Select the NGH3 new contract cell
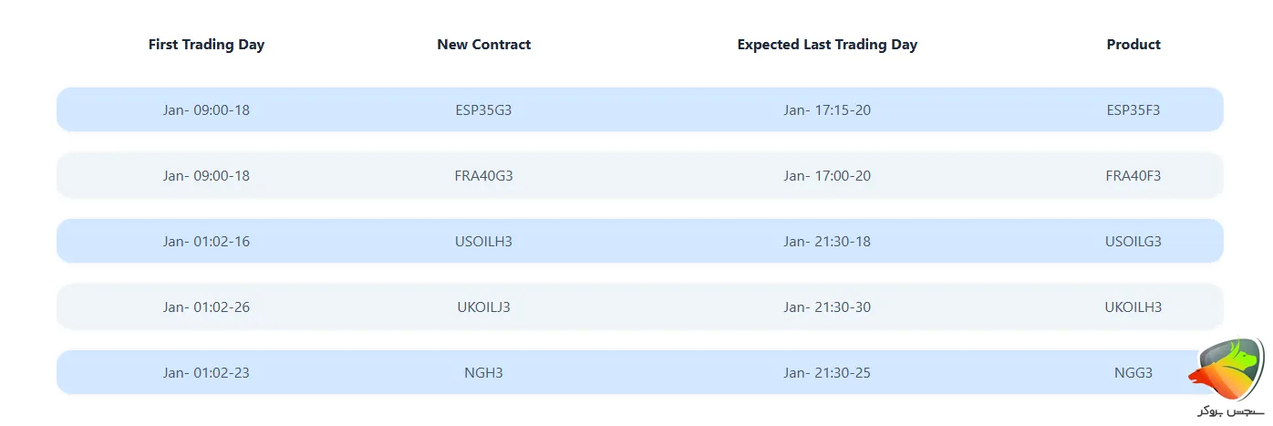The image size is (1273, 426). point(483,373)
